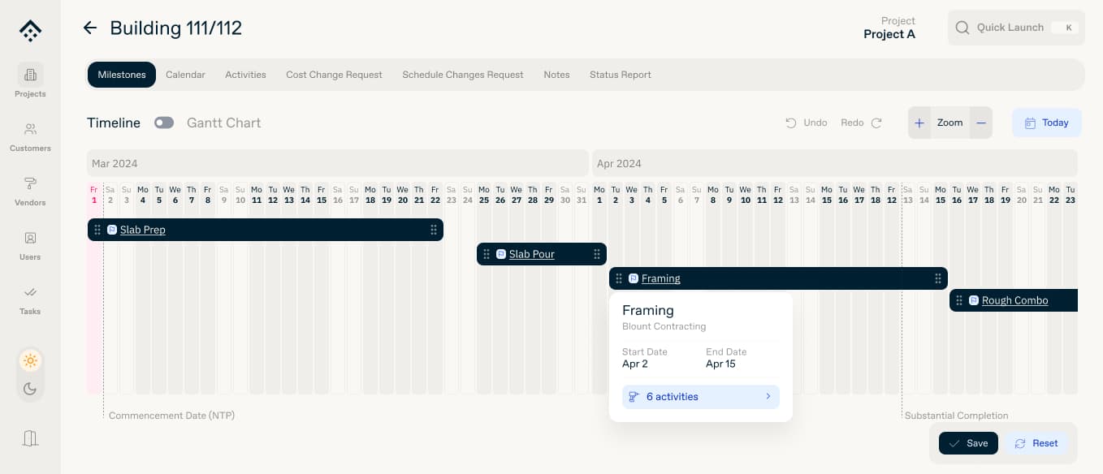The height and width of the screenshot is (474, 1103).
Task: Go to Customers in the sidebar
Action: pyautogui.click(x=30, y=136)
